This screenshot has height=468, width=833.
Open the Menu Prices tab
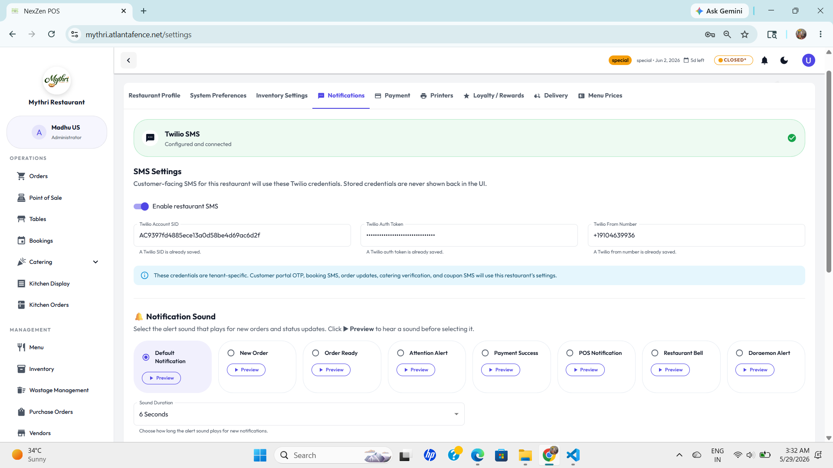pos(600,95)
